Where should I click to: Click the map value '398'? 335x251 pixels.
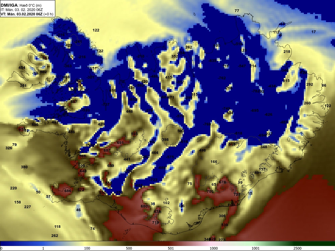[x=165, y=140]
